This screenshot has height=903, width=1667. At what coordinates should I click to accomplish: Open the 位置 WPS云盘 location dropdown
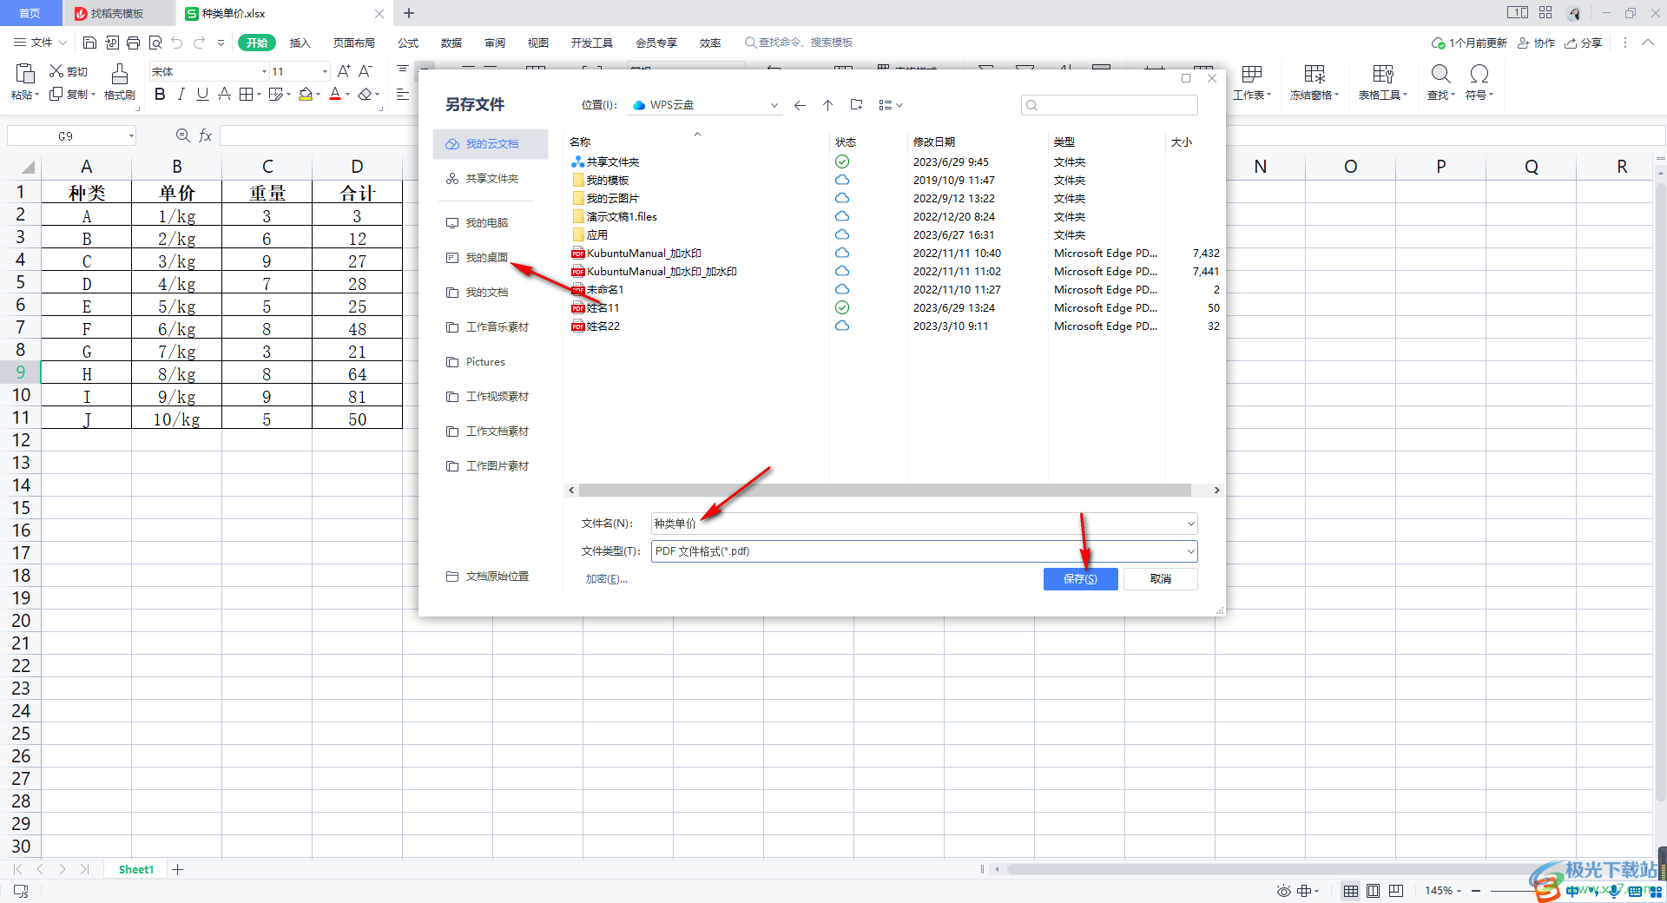coord(774,105)
